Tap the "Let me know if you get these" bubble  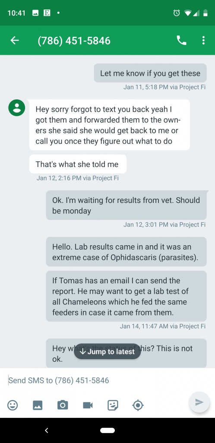click(x=150, y=73)
